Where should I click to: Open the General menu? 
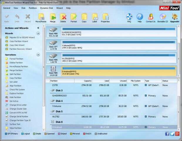pyautogui.click(x=7, y=8)
